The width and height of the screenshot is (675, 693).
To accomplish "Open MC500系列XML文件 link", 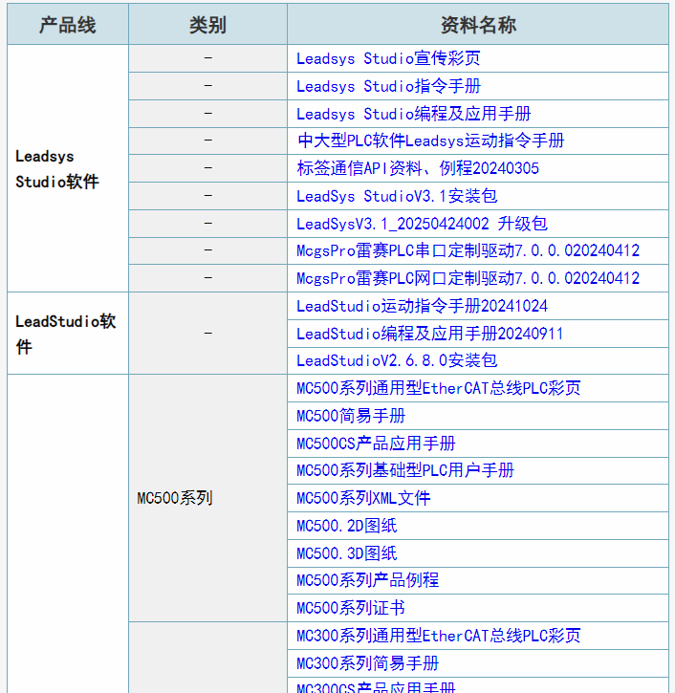I will click(363, 498).
